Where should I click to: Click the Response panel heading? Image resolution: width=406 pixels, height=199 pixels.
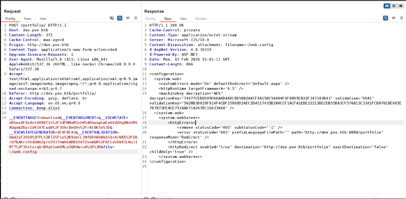pyautogui.click(x=154, y=11)
